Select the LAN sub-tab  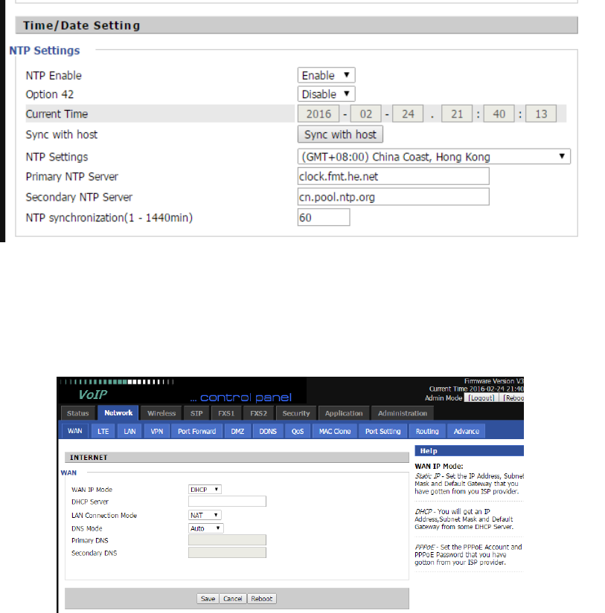click(129, 431)
